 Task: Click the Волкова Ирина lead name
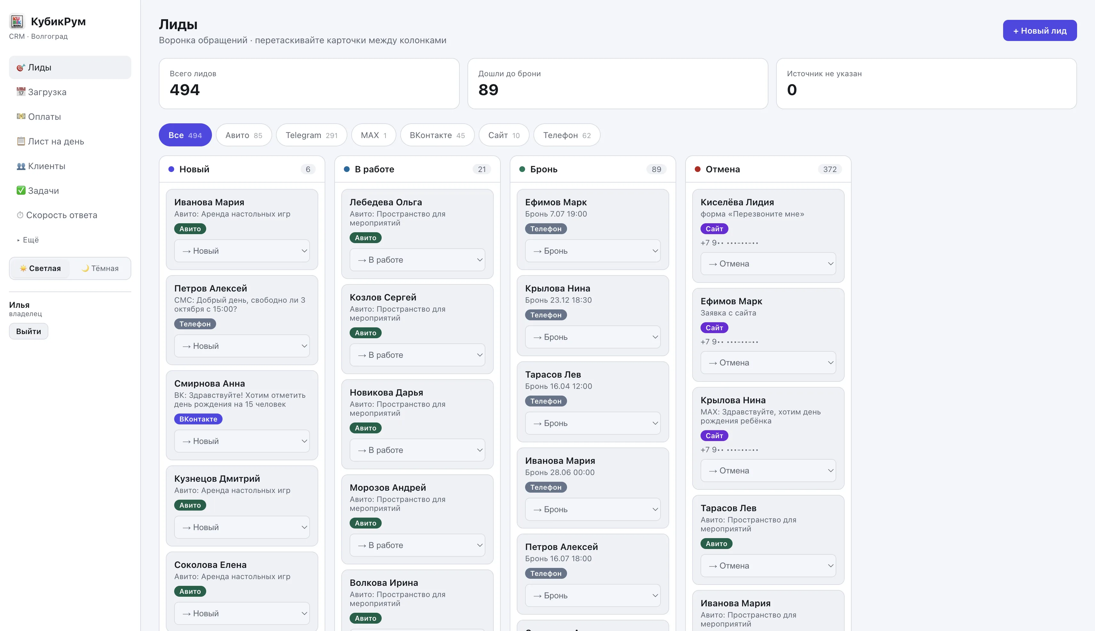pyautogui.click(x=384, y=583)
